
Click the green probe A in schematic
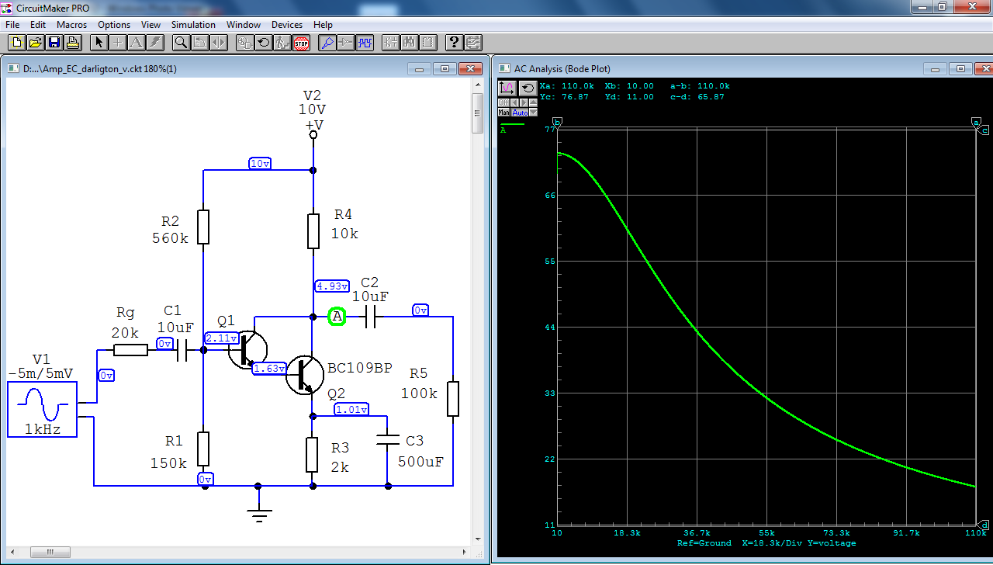click(337, 317)
